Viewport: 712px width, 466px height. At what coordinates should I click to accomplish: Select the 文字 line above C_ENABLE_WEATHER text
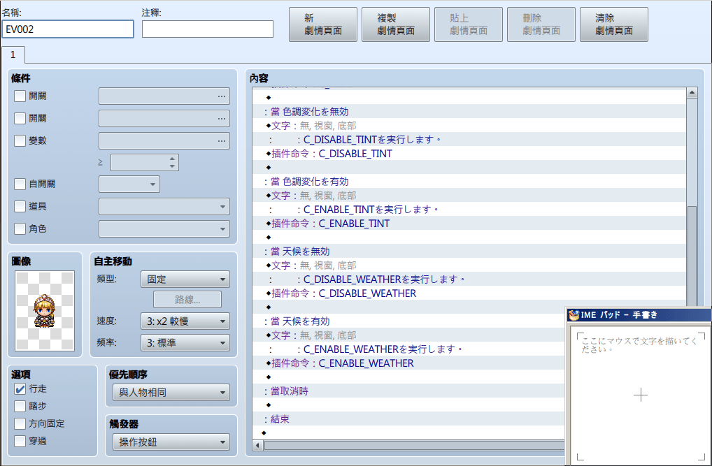point(408,335)
